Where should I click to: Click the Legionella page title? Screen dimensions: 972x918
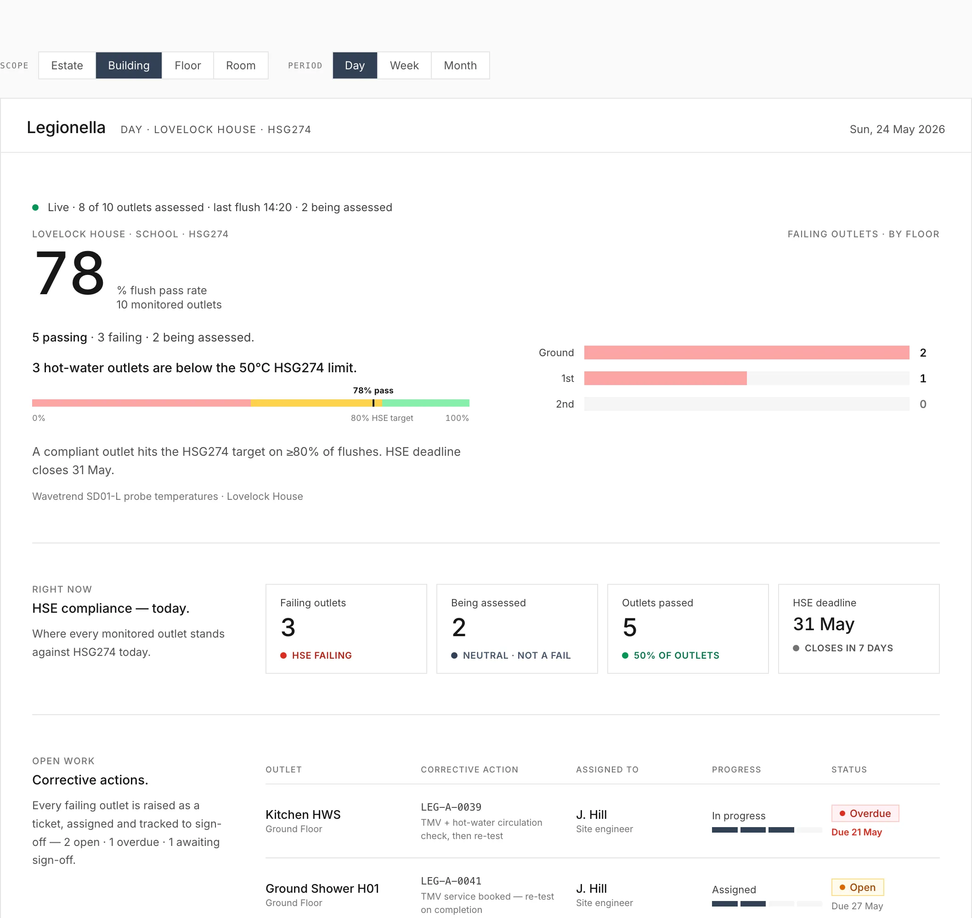coord(66,128)
